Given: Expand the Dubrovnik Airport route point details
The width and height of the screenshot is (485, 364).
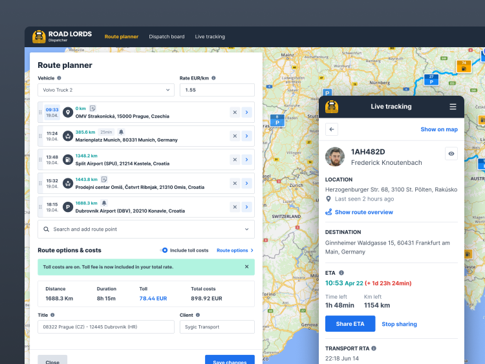Looking at the screenshot, I should [x=246, y=207].
